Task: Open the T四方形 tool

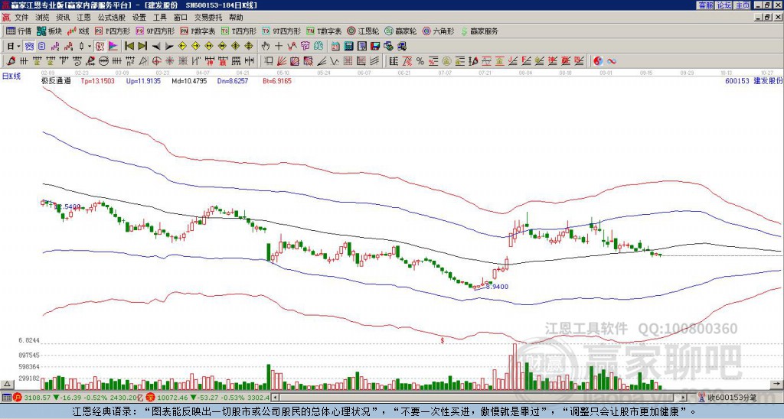Action: [239, 31]
